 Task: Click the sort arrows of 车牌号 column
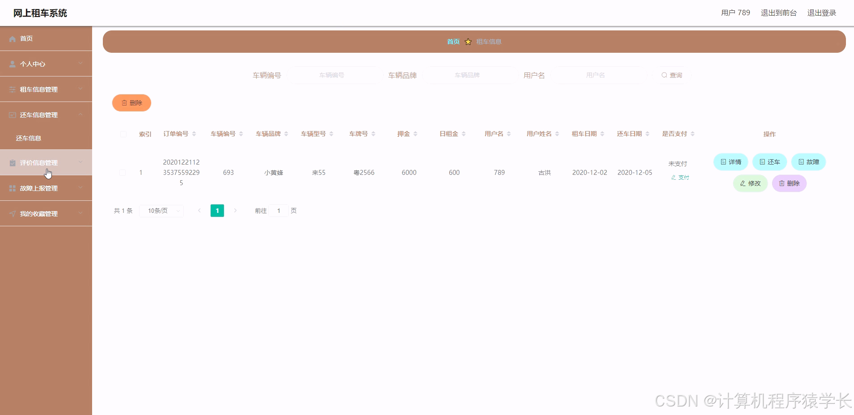click(373, 134)
